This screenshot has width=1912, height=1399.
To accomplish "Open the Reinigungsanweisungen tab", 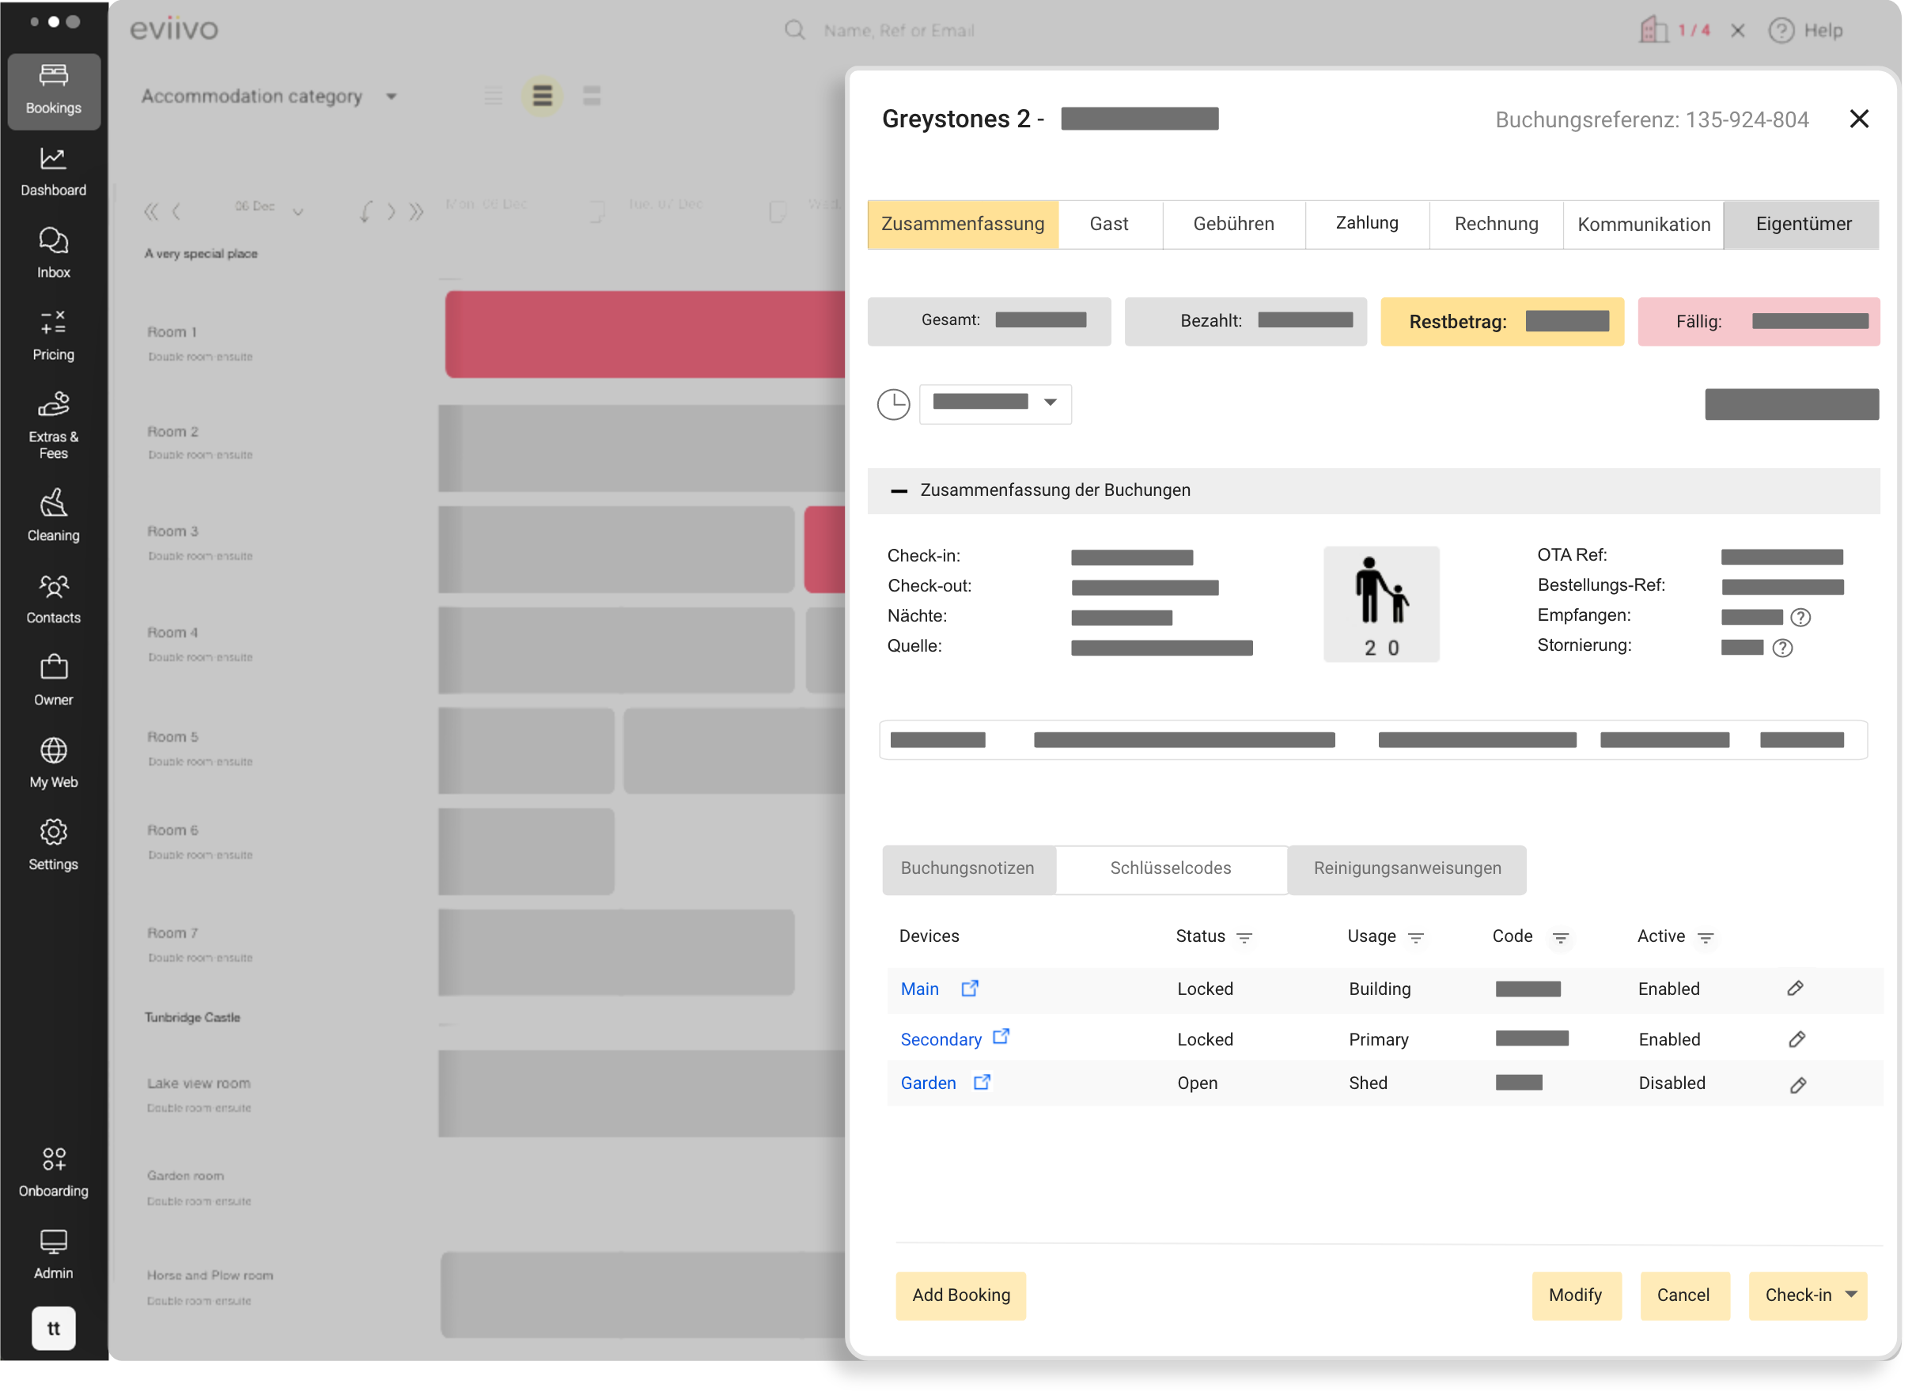I will coord(1407,868).
